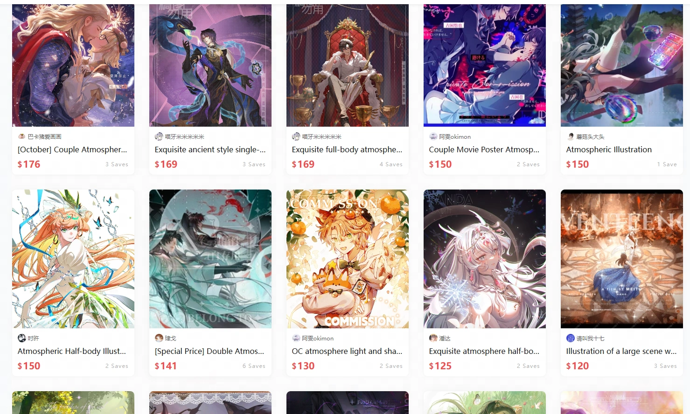Click the 6 Saves count on $141 listing
The height and width of the screenshot is (414, 690).
pos(254,366)
